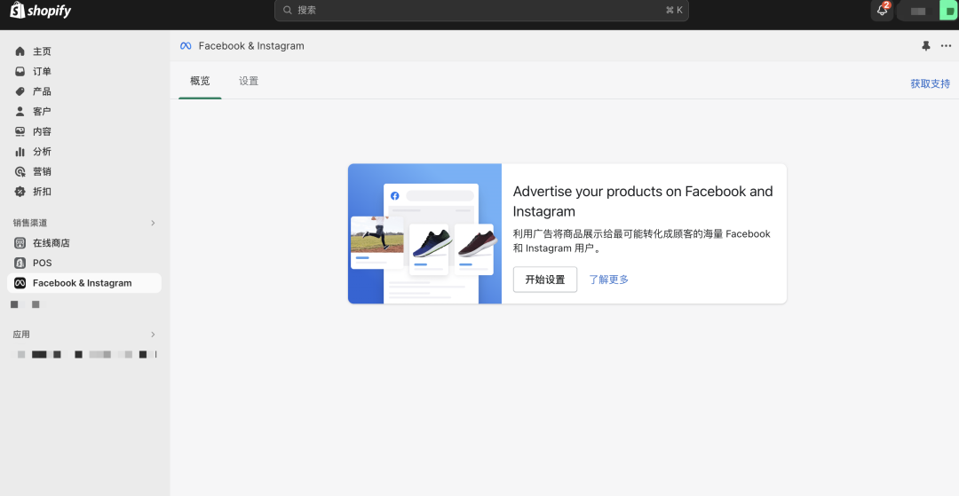959x496 pixels.
Task: Pin the Facebook & Instagram channel
Action: pos(926,46)
